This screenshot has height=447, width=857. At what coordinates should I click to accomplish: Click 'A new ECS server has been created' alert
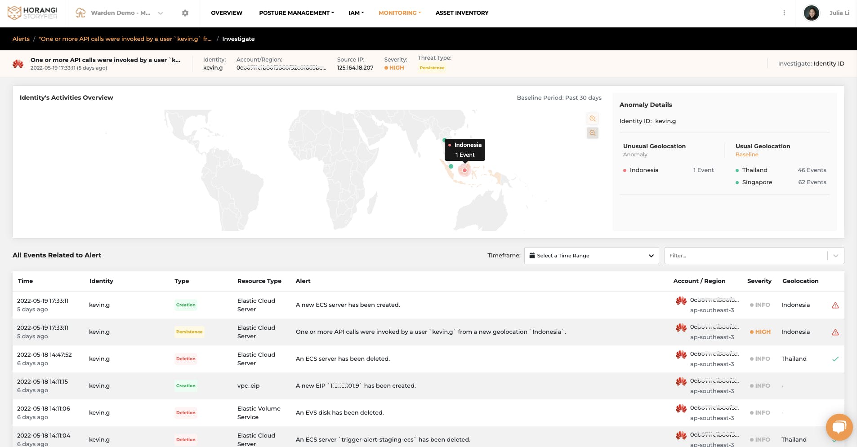348,305
